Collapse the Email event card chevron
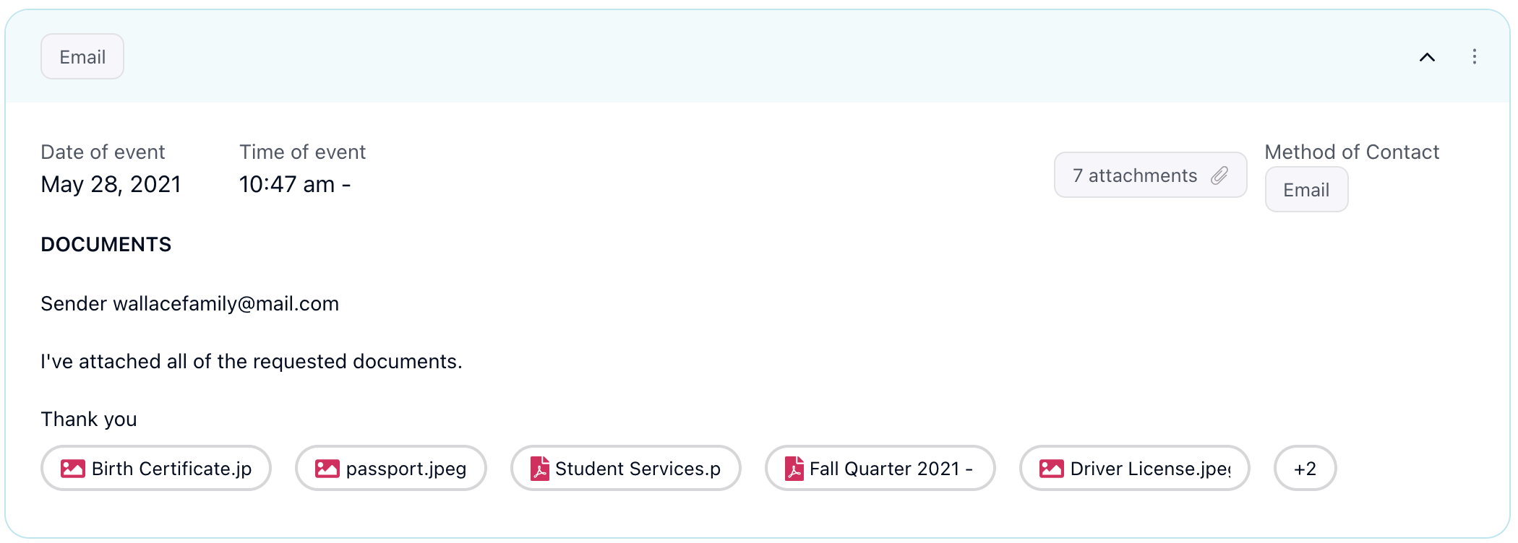Viewport: 1518px width, 543px height. tap(1427, 57)
